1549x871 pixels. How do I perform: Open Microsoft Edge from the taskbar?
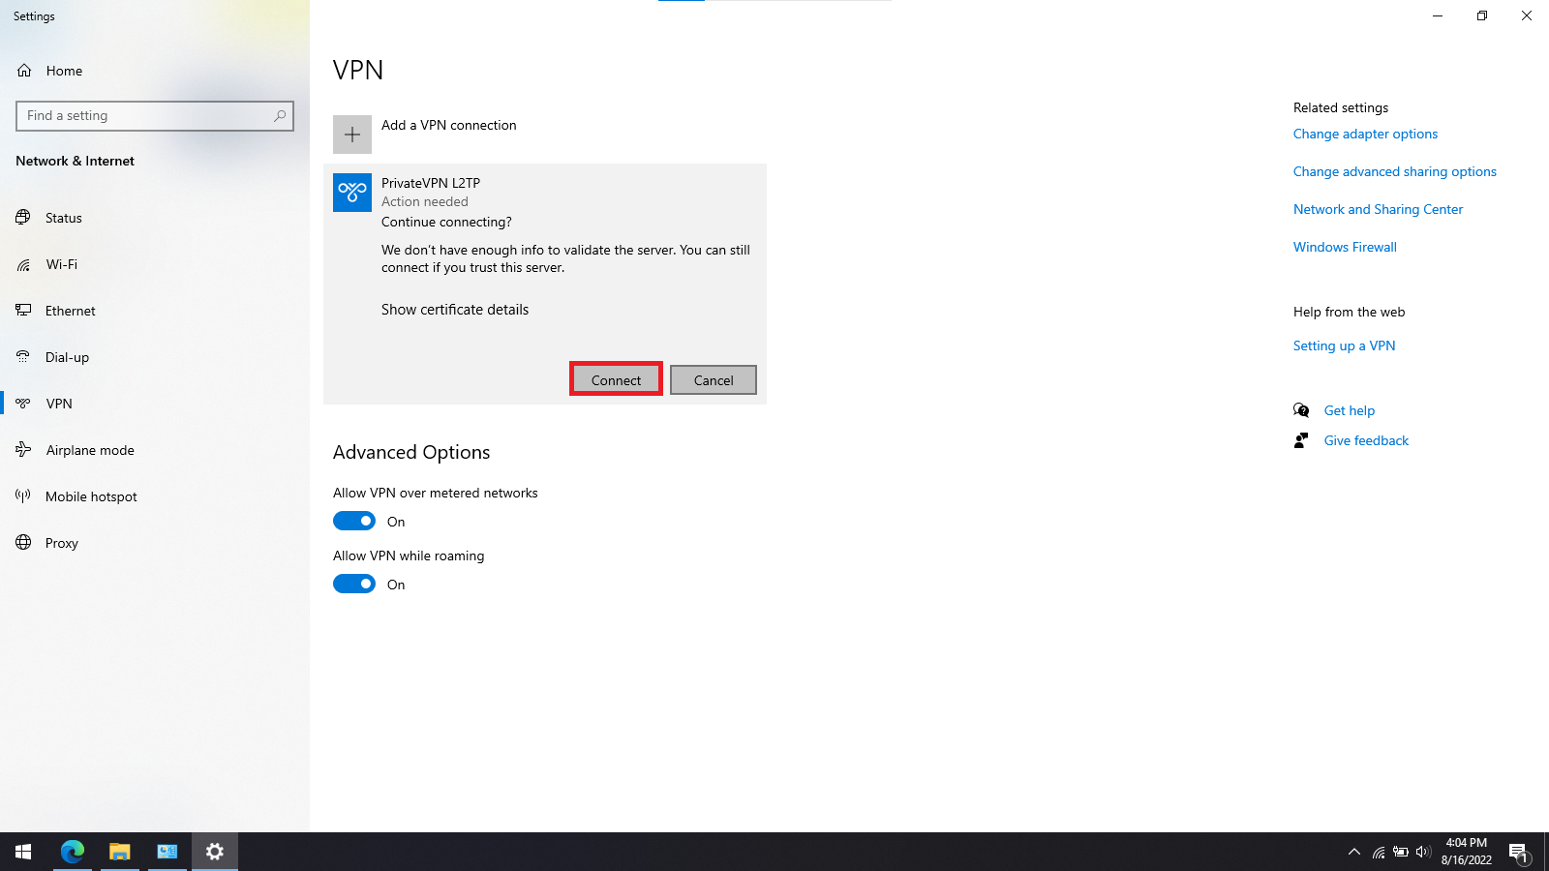click(x=73, y=852)
